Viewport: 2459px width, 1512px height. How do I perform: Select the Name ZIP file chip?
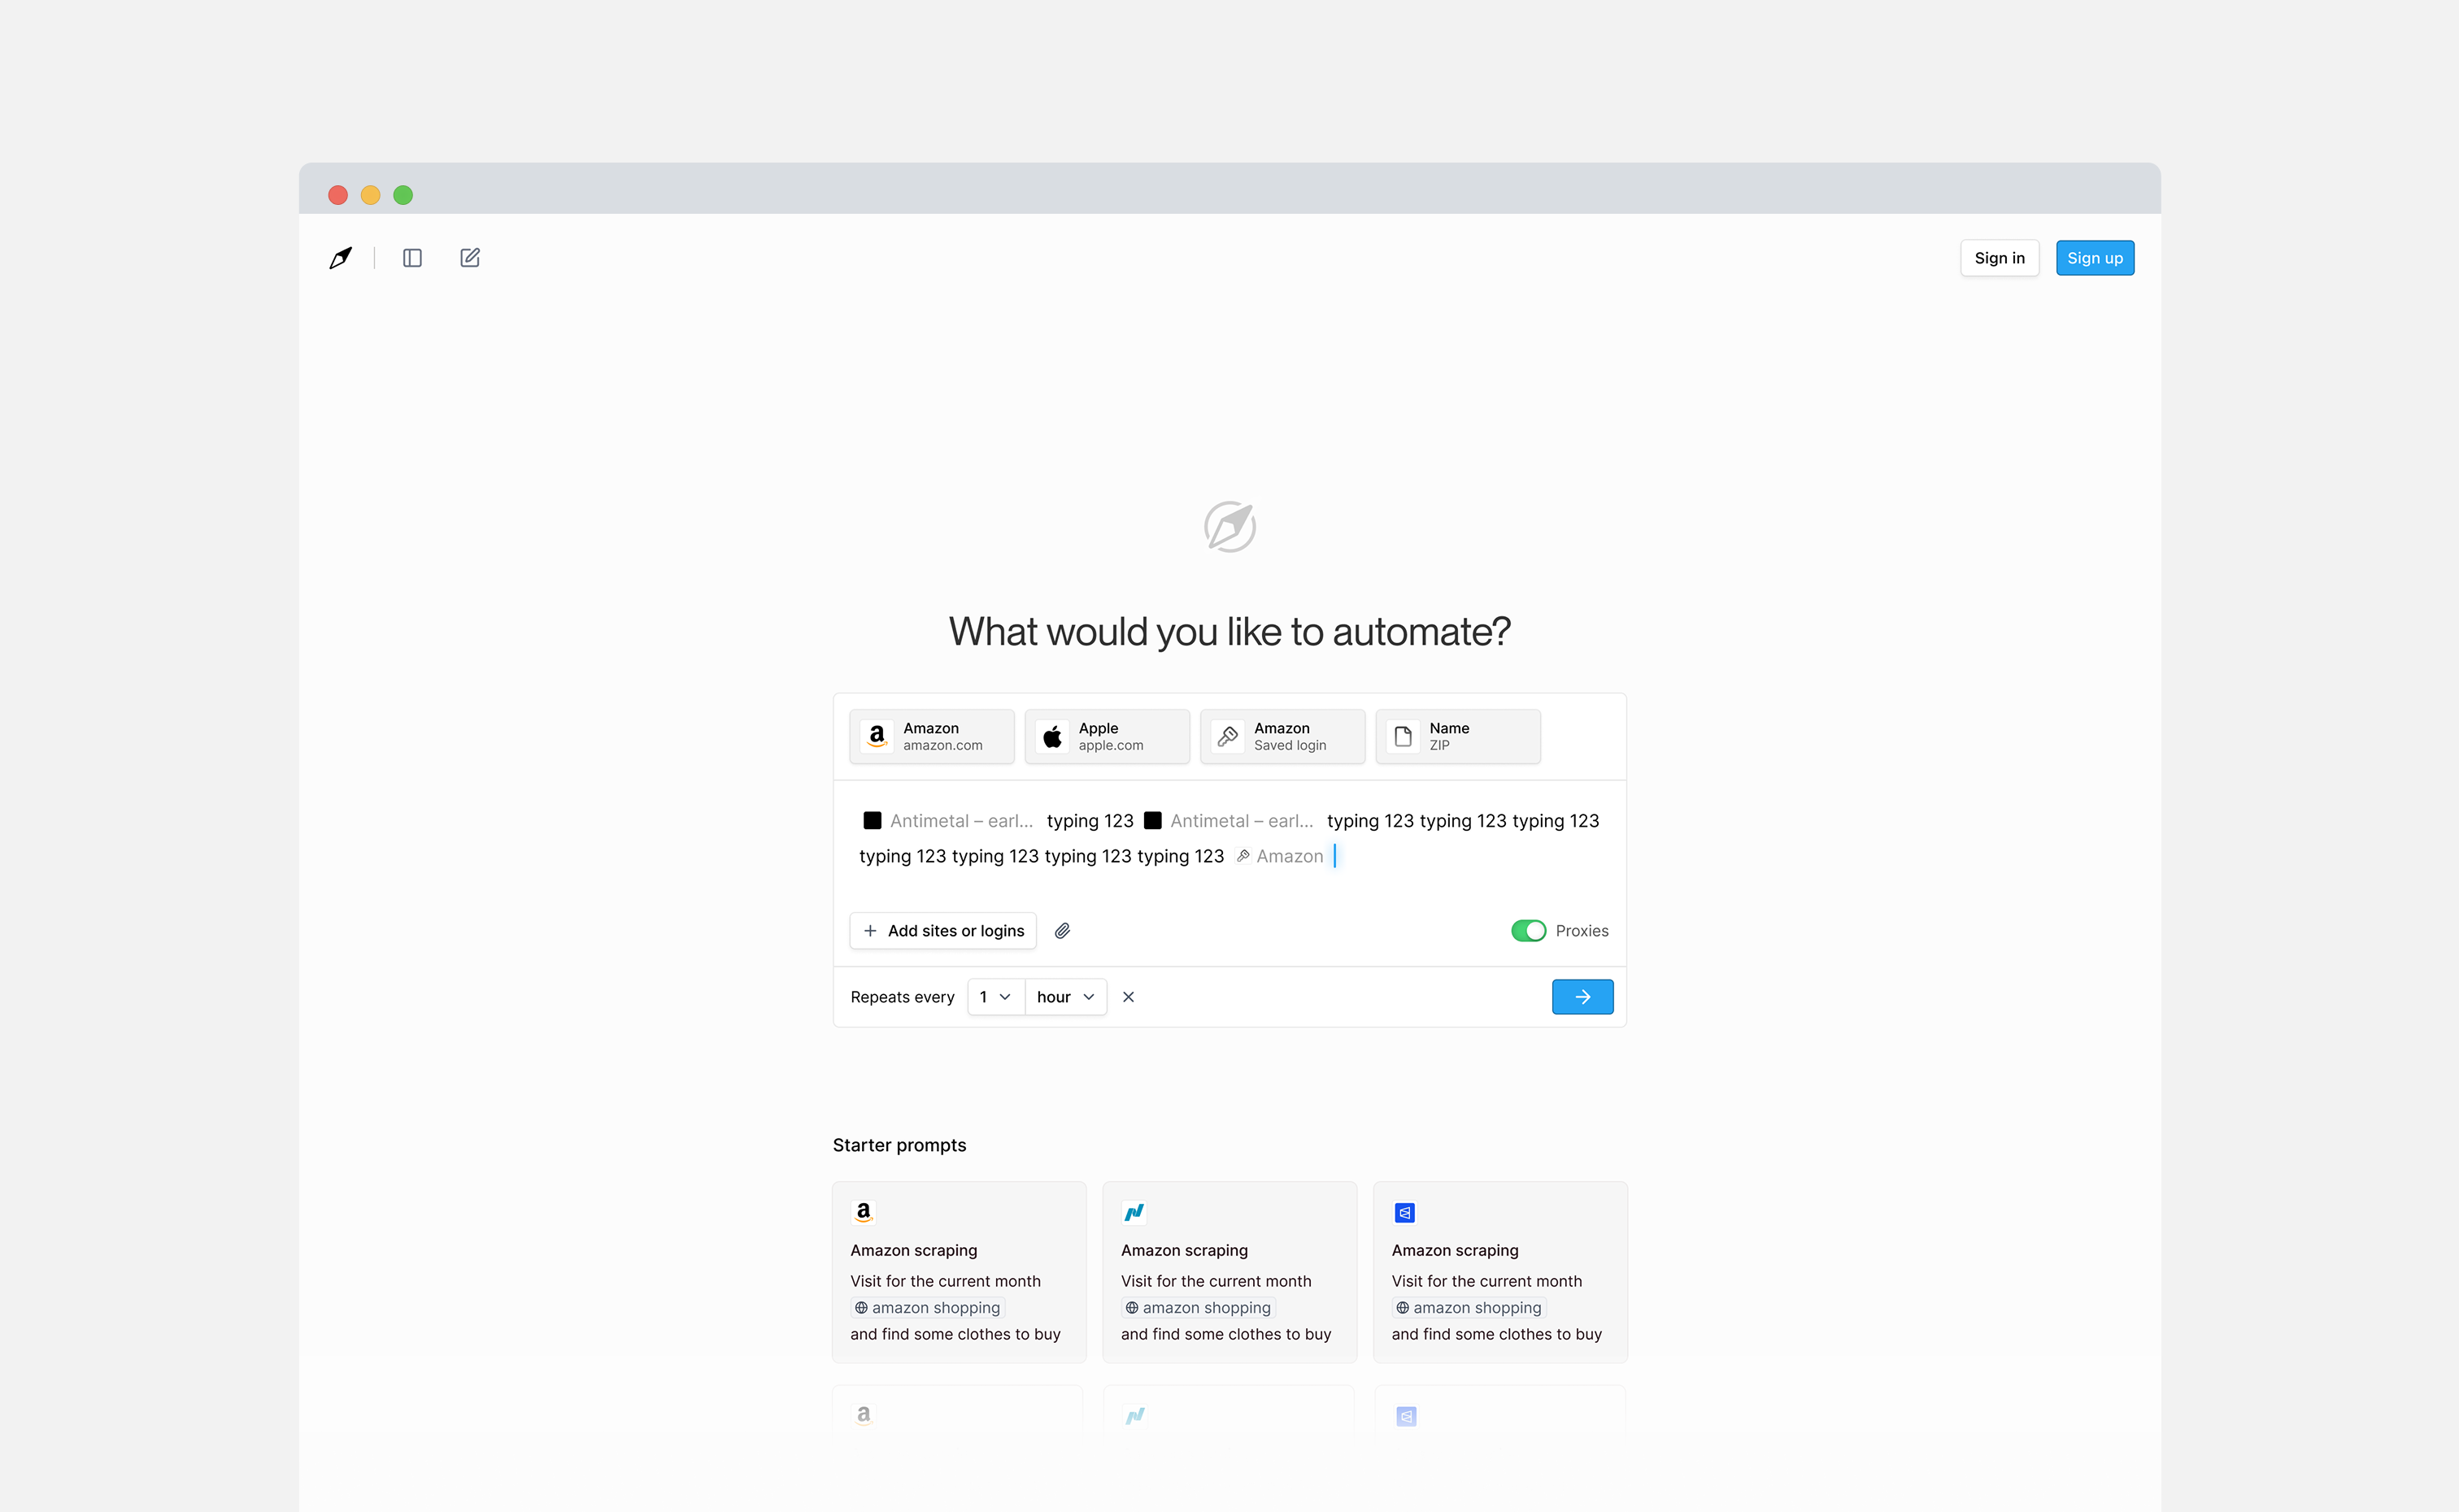pyautogui.click(x=1458, y=737)
